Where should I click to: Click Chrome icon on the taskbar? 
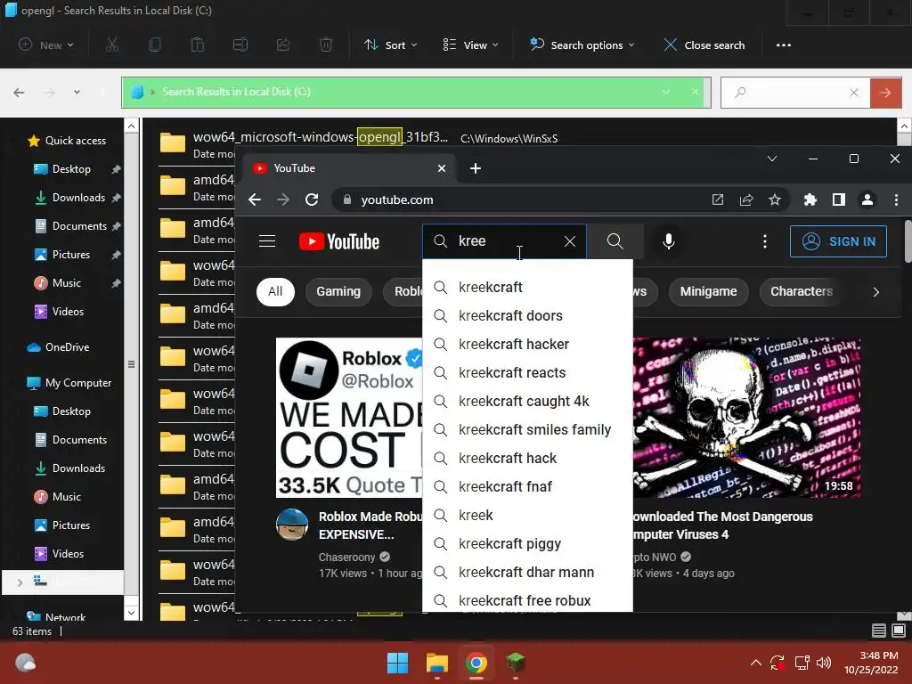(x=476, y=663)
